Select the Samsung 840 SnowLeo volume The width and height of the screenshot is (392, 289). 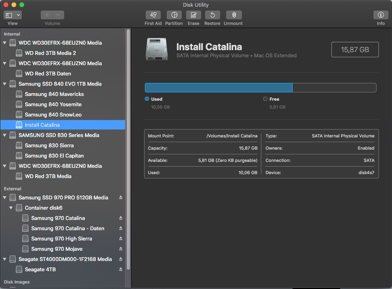[x=63, y=115]
